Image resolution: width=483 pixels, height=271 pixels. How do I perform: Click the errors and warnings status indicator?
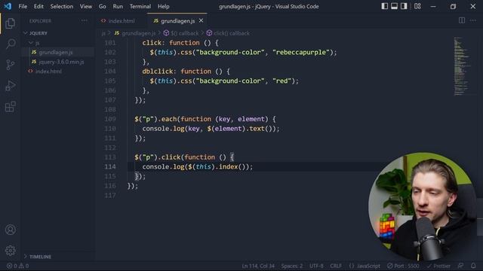tap(18, 266)
